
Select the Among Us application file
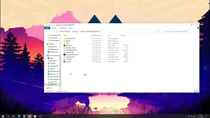click(69, 46)
